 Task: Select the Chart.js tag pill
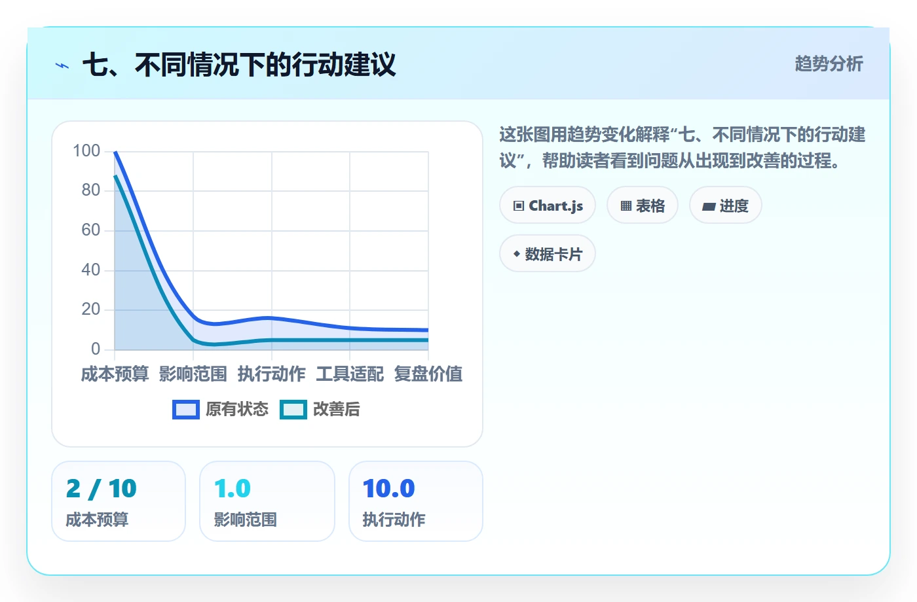pos(548,205)
